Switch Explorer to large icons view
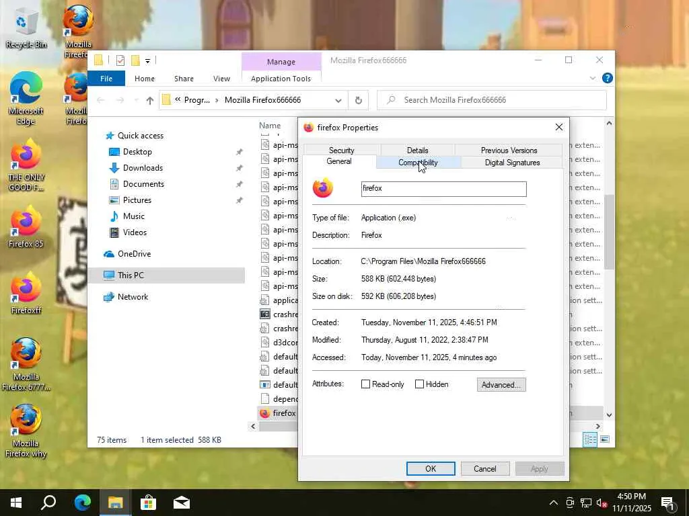 coord(605,439)
